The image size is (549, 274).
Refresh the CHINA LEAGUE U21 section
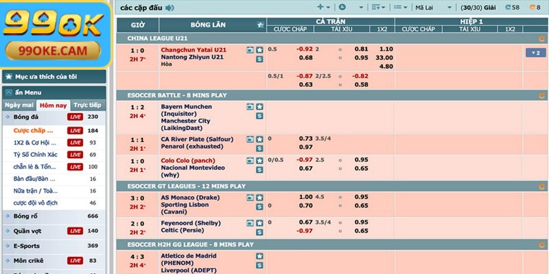click(x=541, y=38)
